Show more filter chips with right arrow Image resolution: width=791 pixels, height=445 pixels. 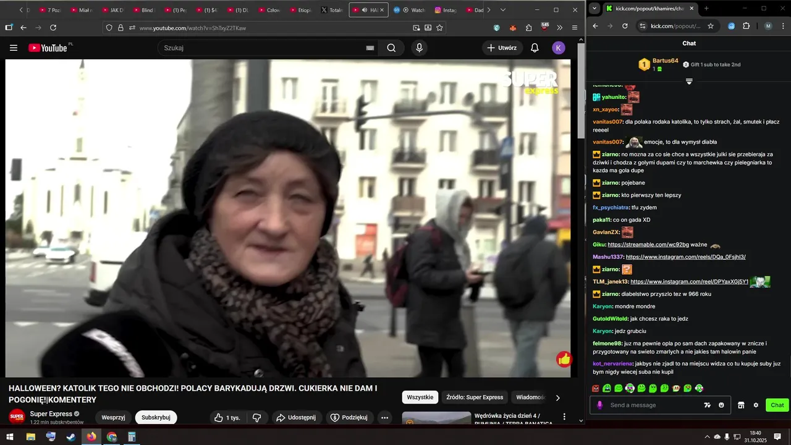(x=557, y=397)
